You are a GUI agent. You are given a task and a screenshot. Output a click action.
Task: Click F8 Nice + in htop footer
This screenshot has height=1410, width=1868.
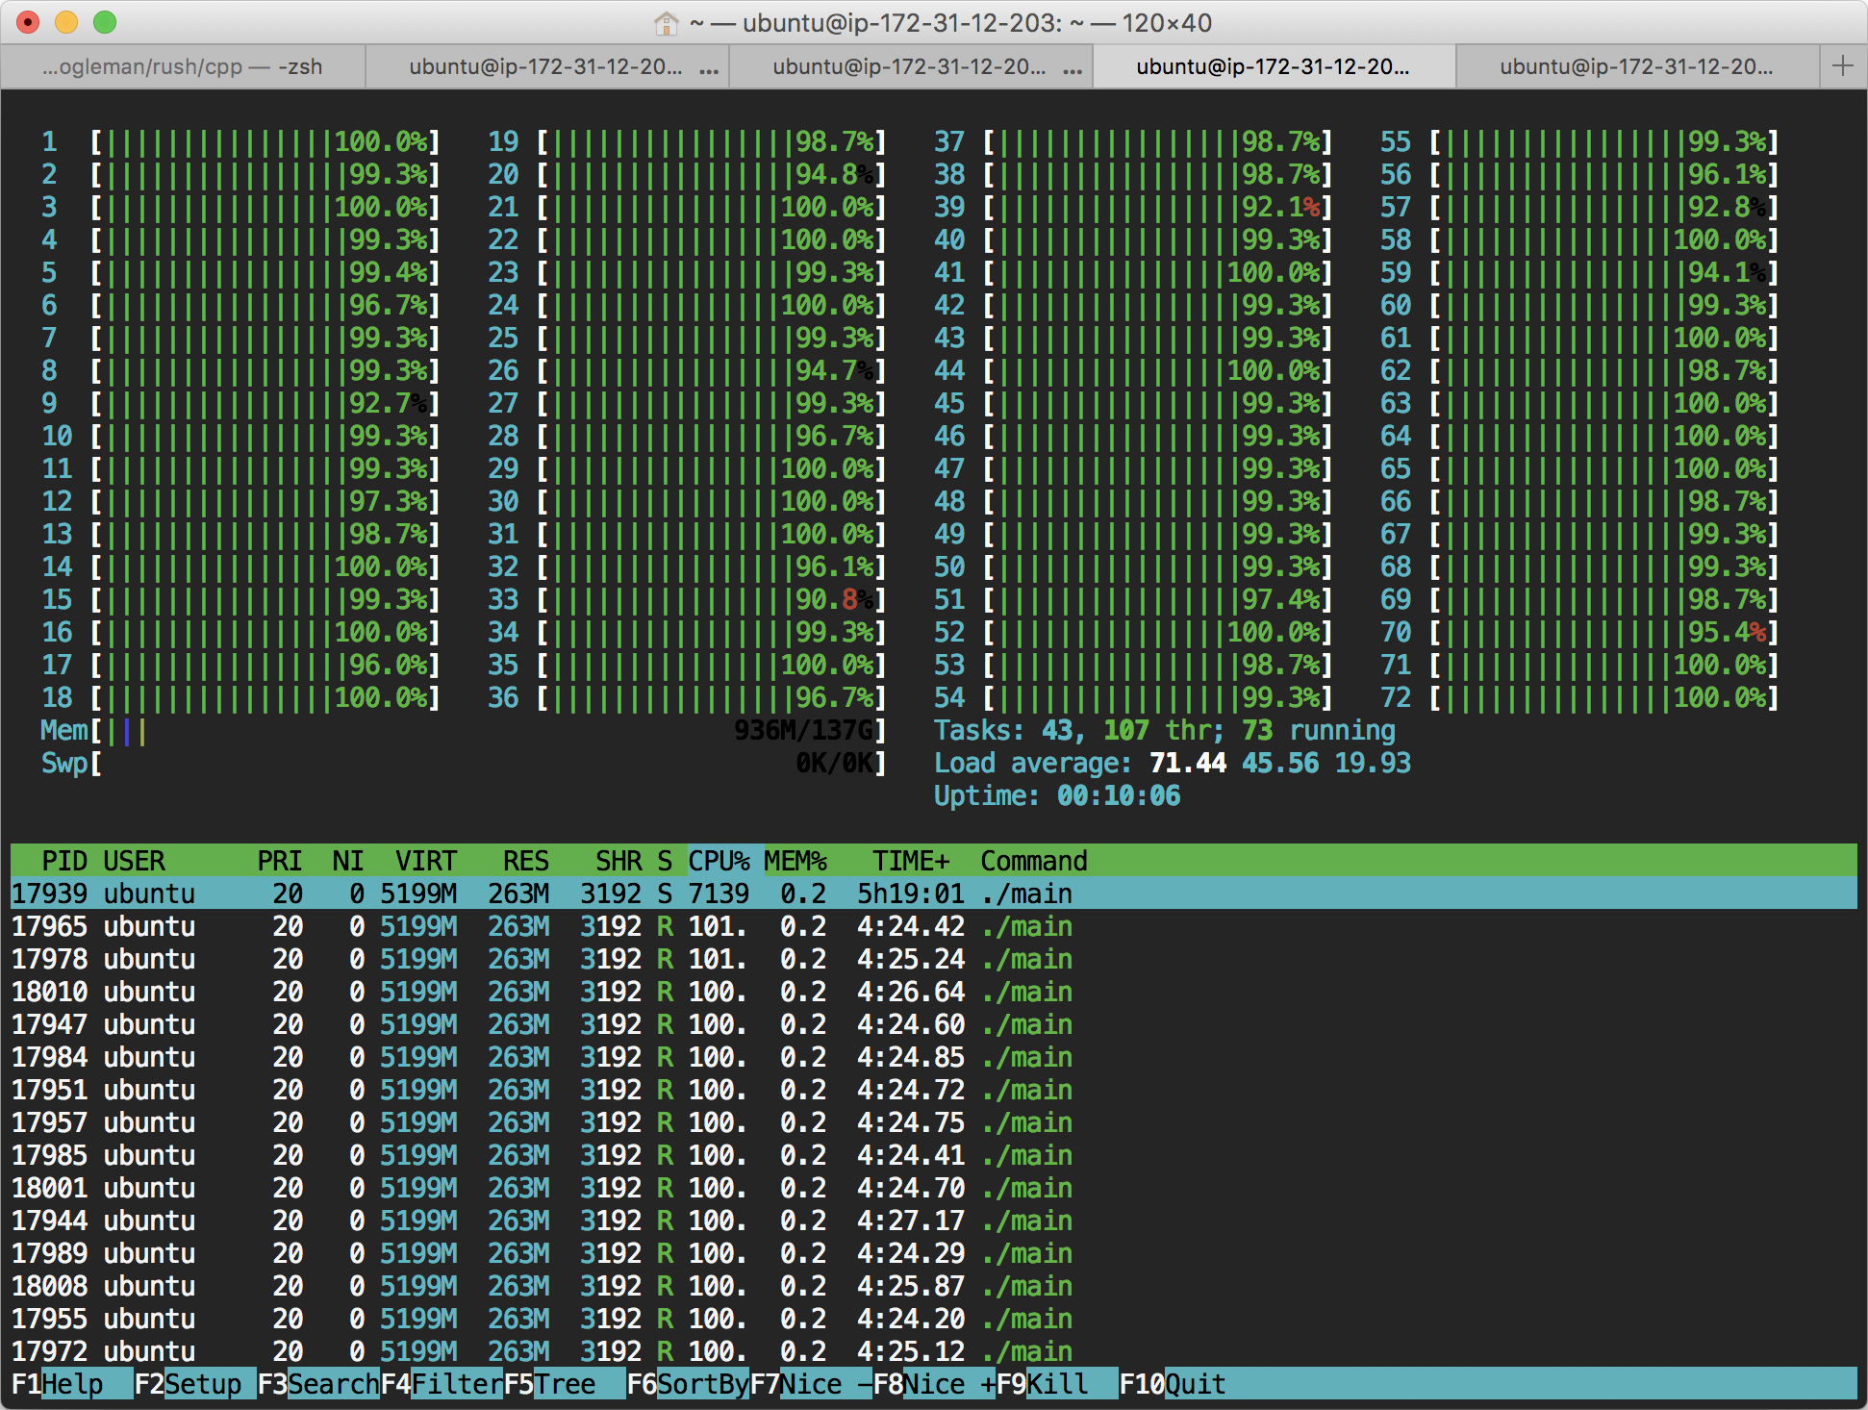[x=934, y=1384]
